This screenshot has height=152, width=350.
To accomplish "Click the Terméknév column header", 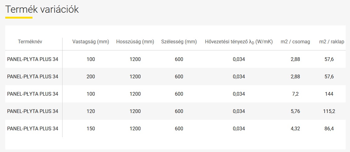I will pos(30,42).
